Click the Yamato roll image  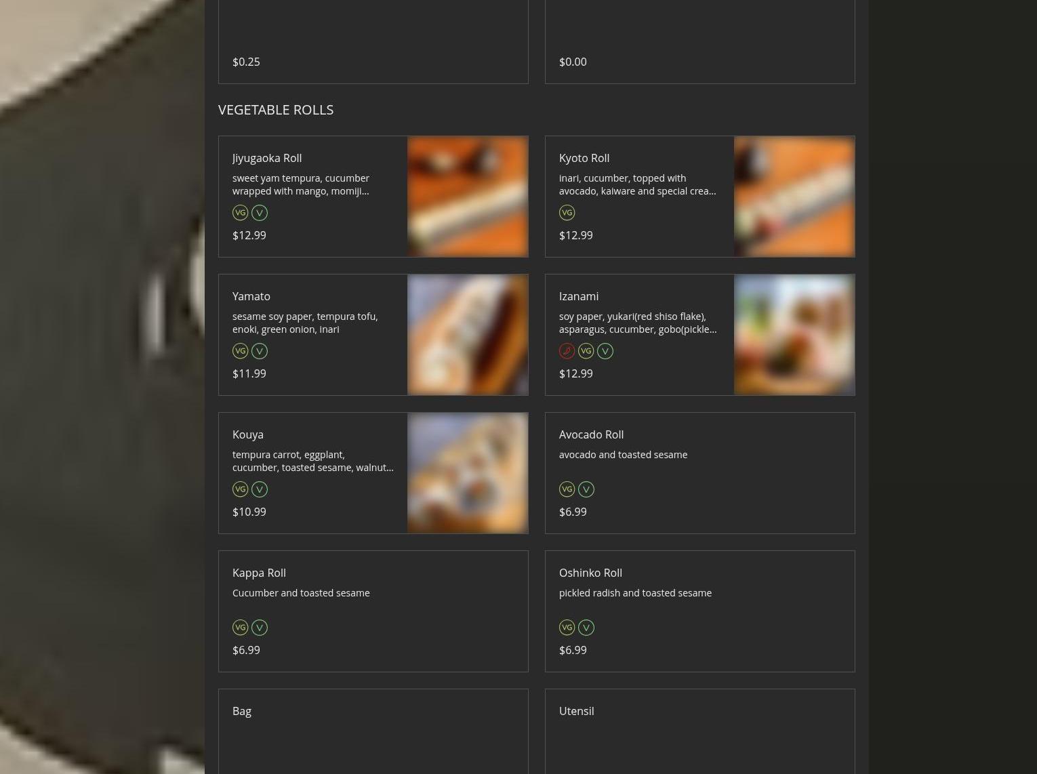(x=468, y=335)
